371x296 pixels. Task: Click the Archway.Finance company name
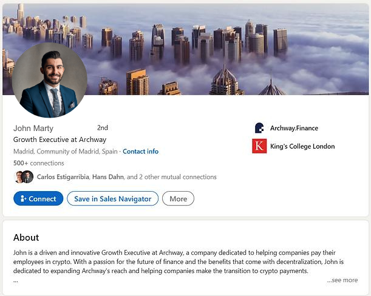pyautogui.click(x=294, y=128)
